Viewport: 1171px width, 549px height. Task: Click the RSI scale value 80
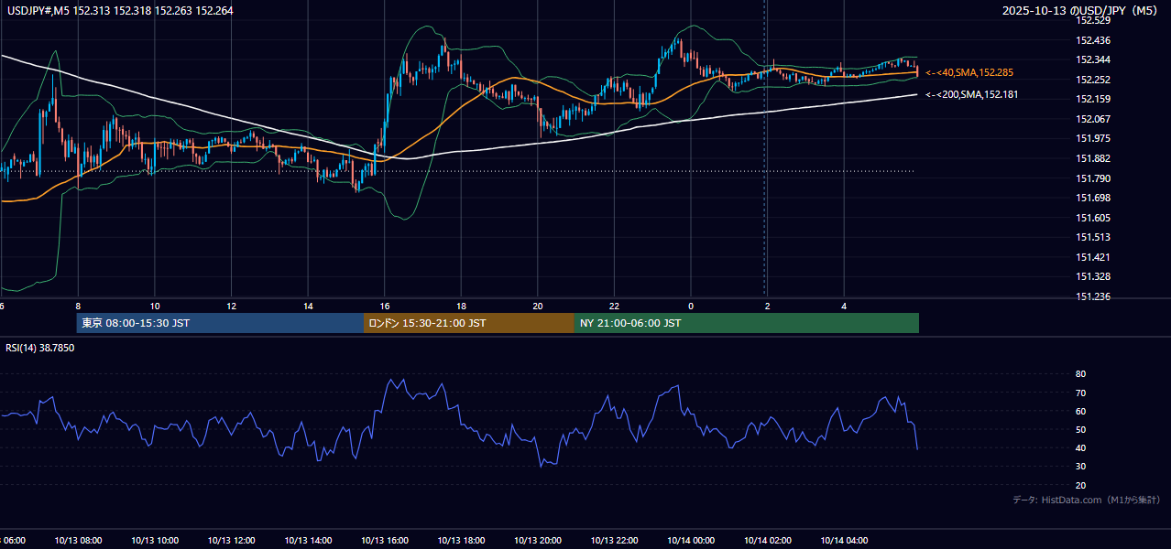point(1080,374)
